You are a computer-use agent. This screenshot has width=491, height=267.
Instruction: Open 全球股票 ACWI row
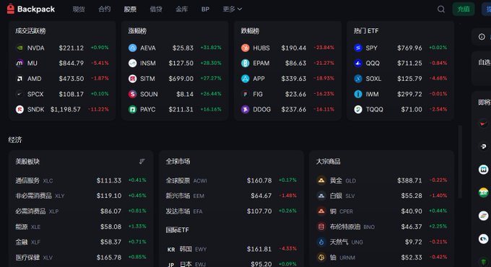(x=231, y=180)
